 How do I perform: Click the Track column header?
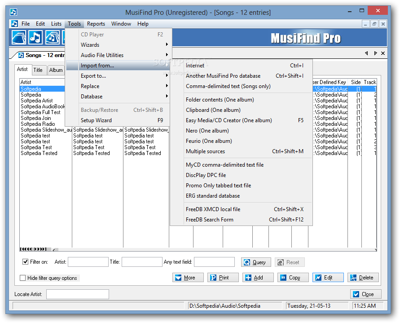pos(369,82)
